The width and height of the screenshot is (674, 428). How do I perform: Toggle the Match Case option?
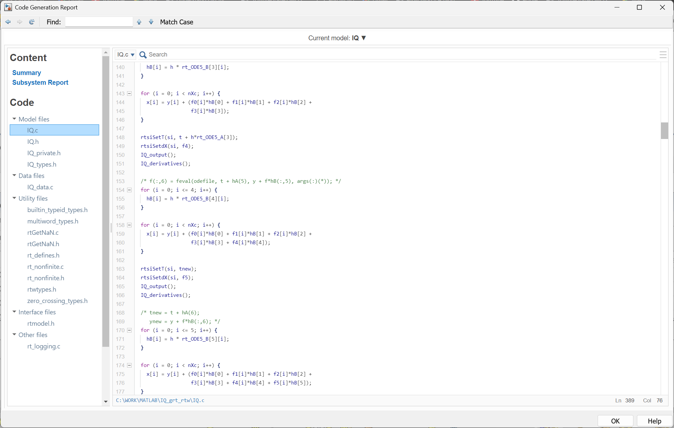coord(176,22)
